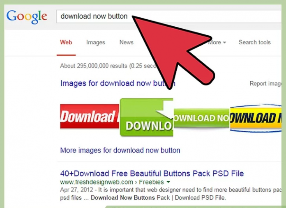Click the Freebies breadcrumb in result URL

pyautogui.click(x=152, y=182)
